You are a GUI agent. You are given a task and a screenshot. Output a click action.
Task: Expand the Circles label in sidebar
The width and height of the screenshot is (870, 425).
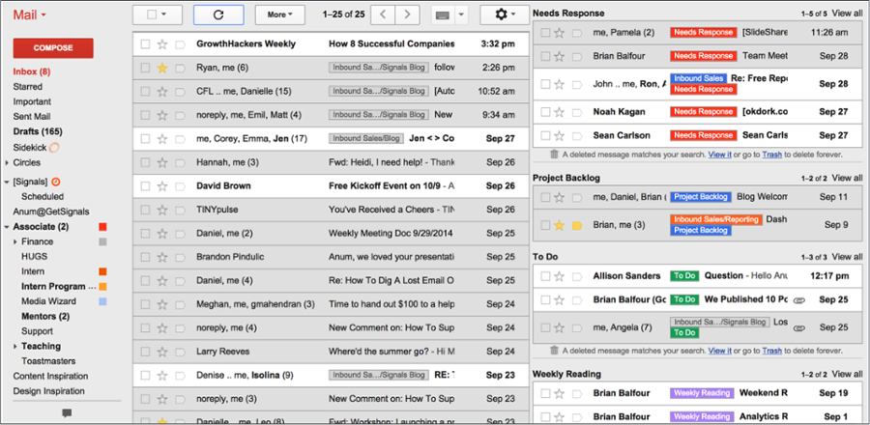7,162
